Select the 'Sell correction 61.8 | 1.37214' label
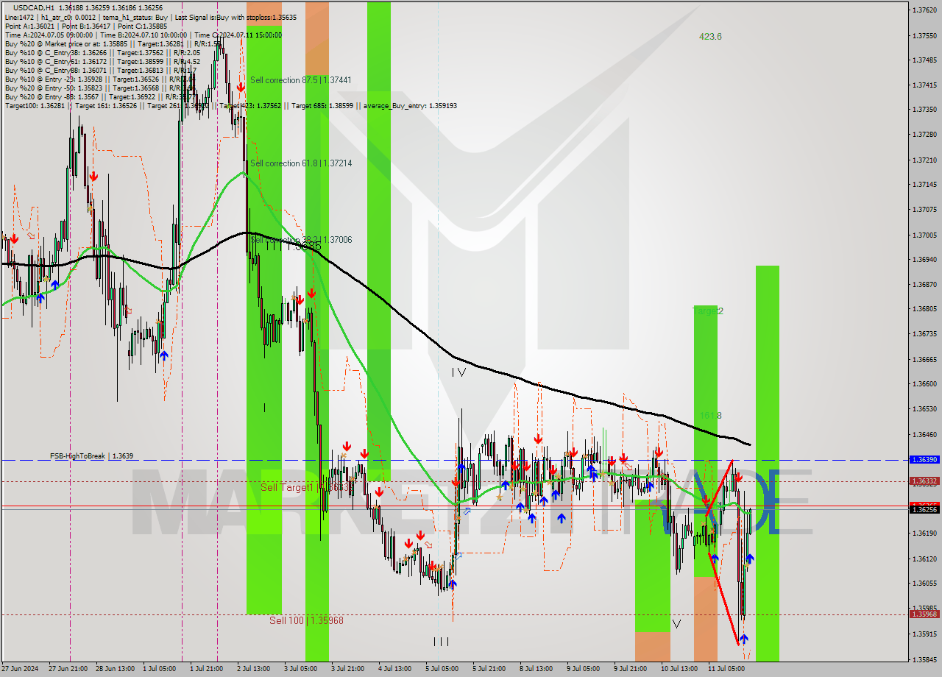Image resolution: width=942 pixels, height=677 pixels. coord(300,163)
